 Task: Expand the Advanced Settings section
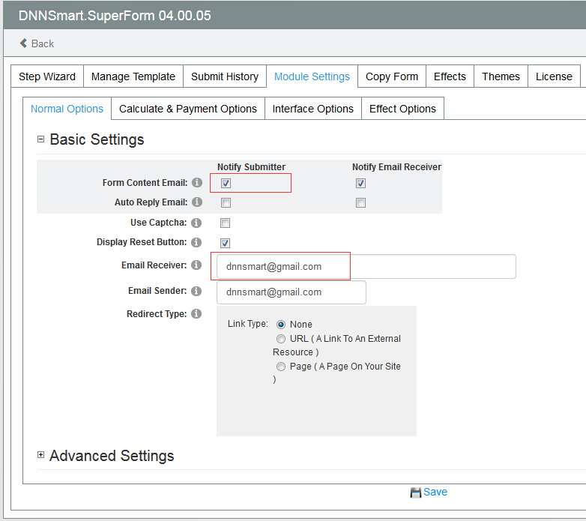pos(40,455)
